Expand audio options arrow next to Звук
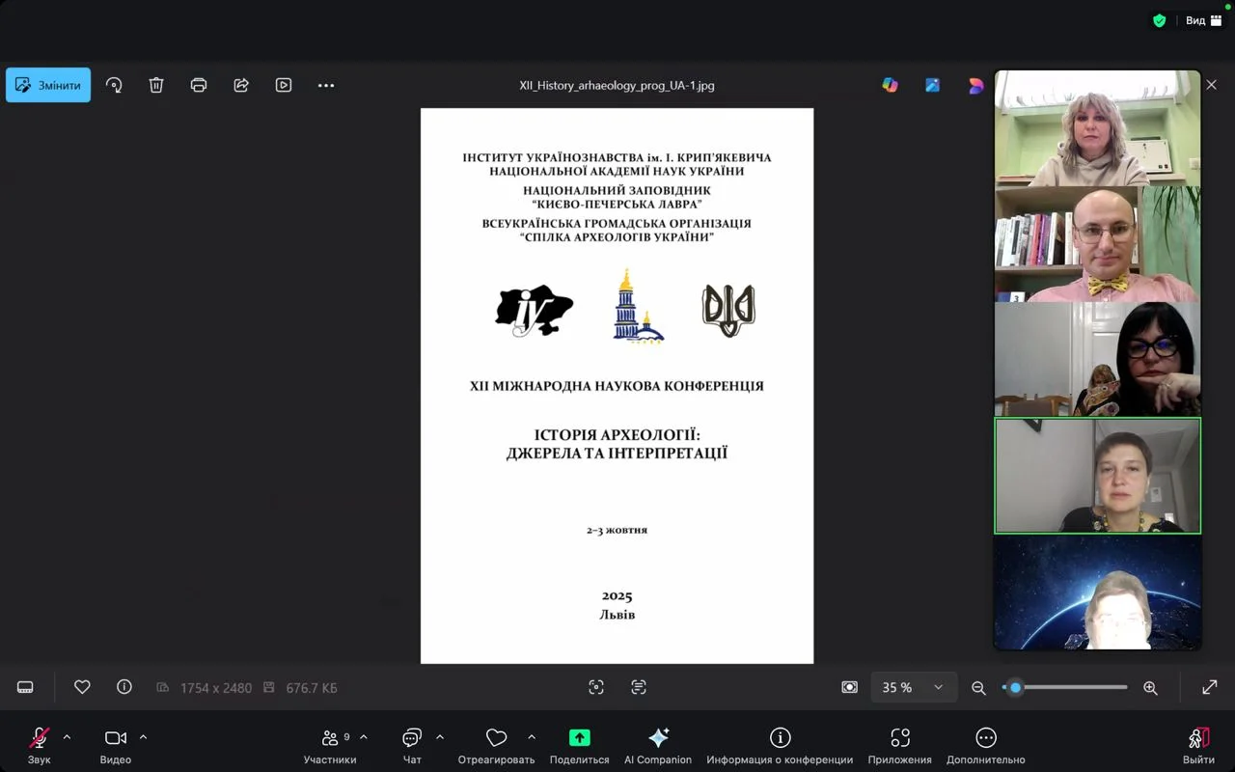The image size is (1235, 772). tap(67, 737)
